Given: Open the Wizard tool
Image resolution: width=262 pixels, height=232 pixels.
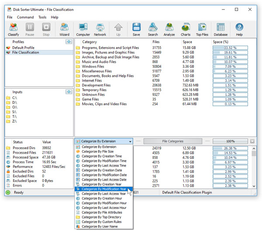Looking at the screenshot, I should [x=64, y=30].
